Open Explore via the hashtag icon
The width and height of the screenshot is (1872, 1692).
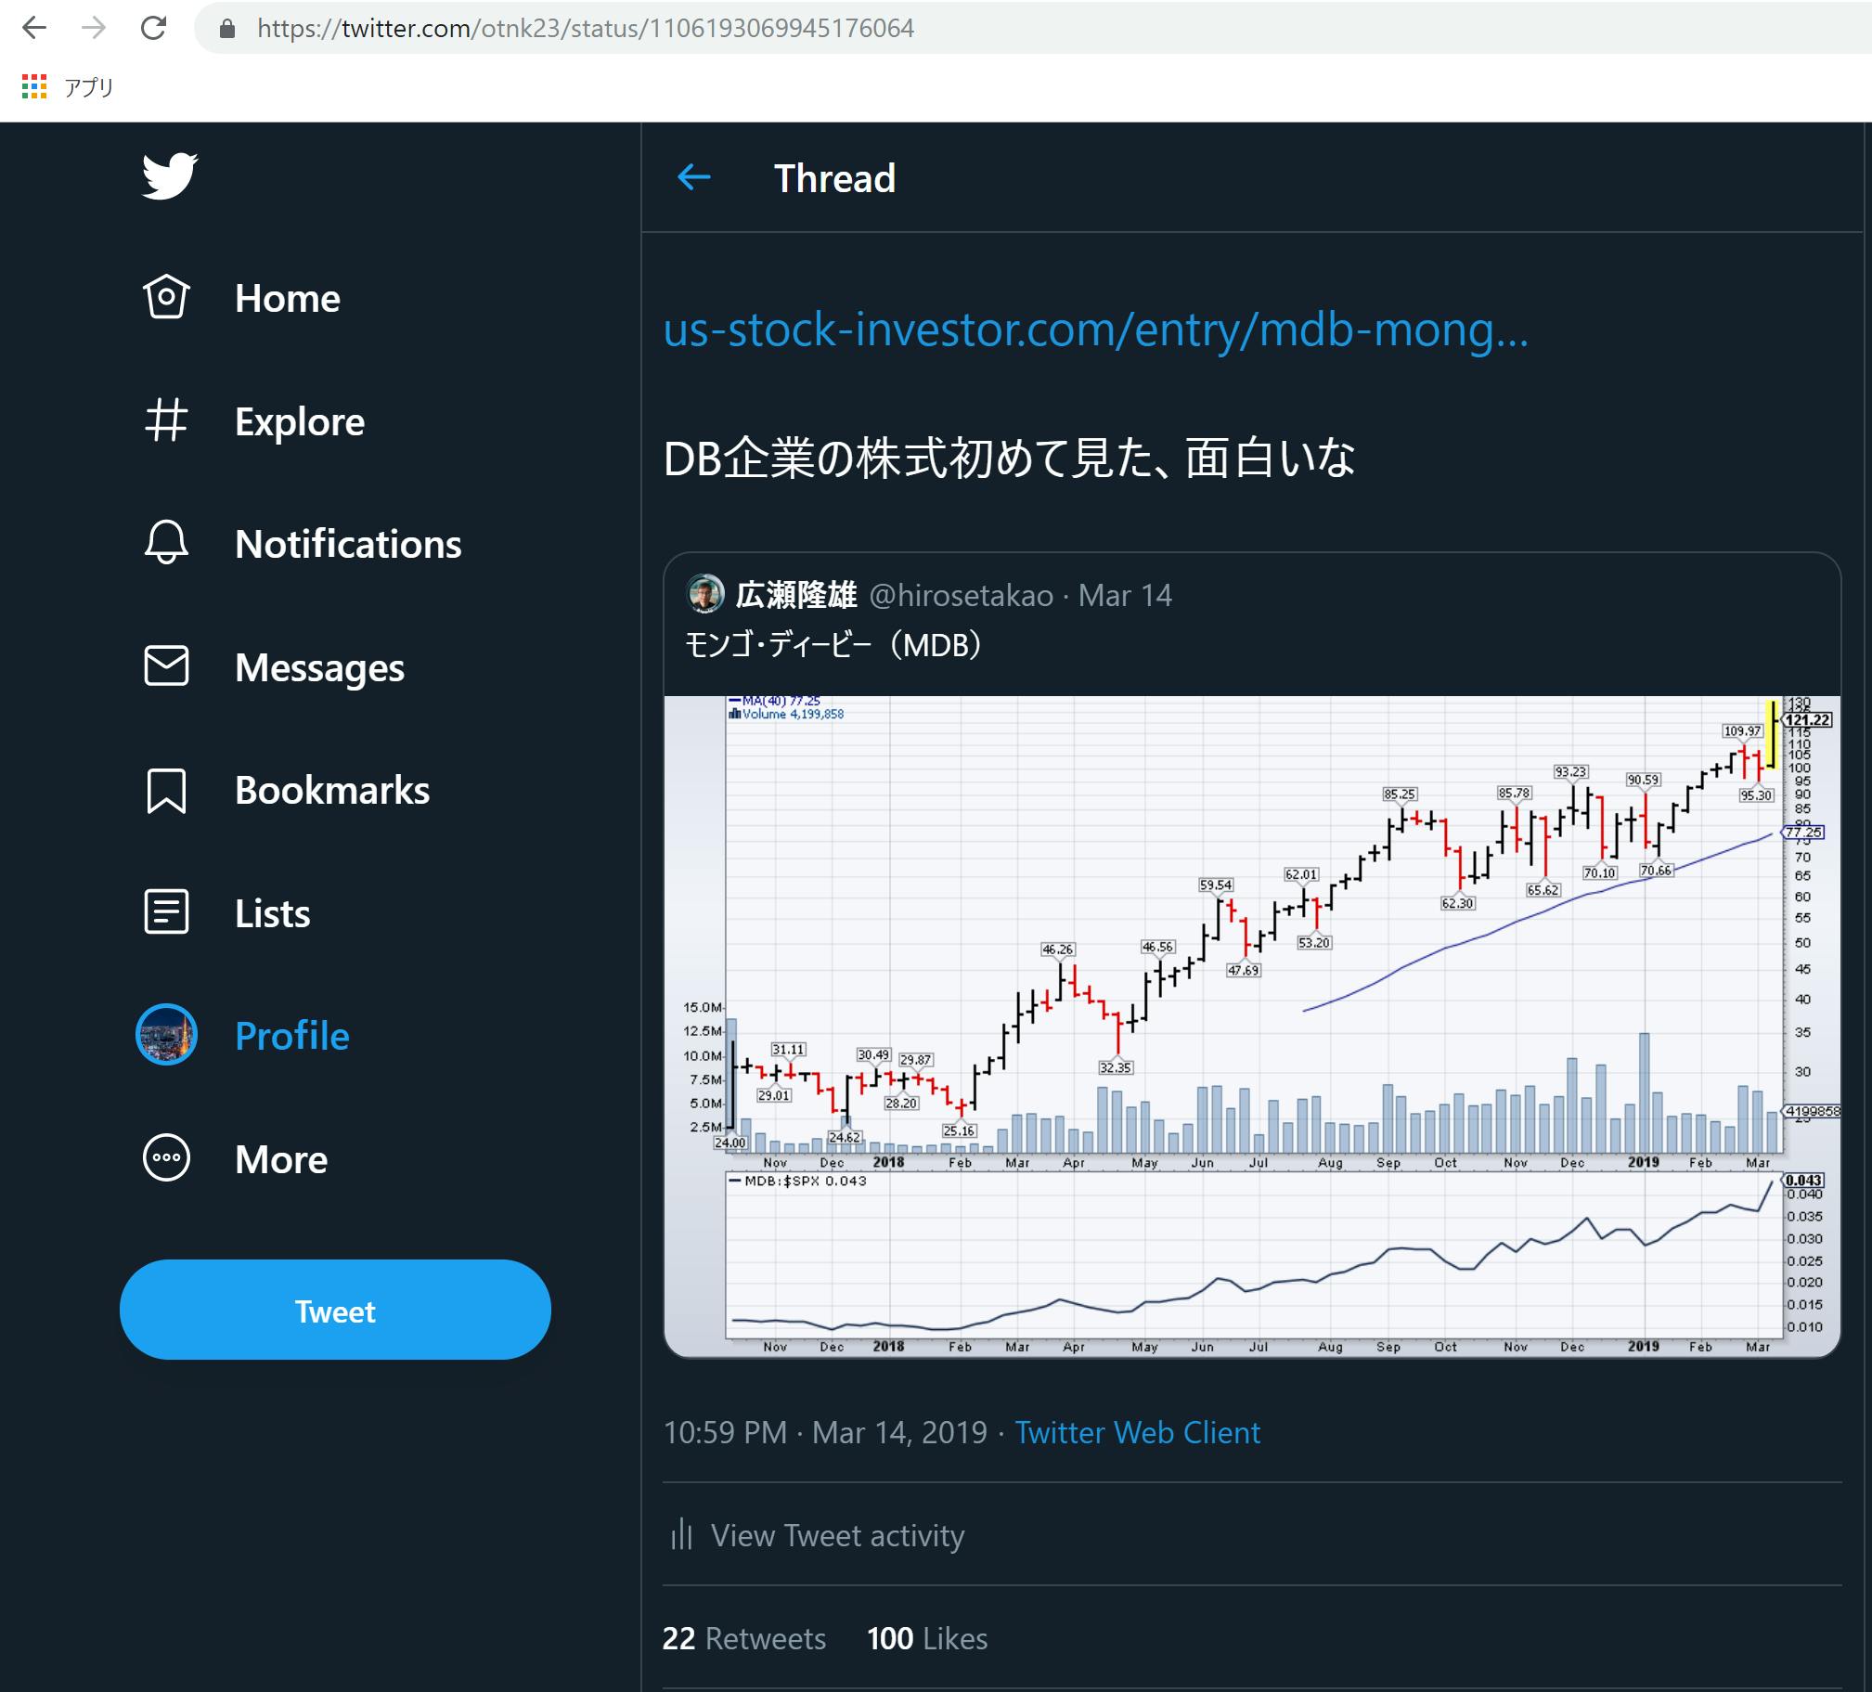[x=166, y=420]
